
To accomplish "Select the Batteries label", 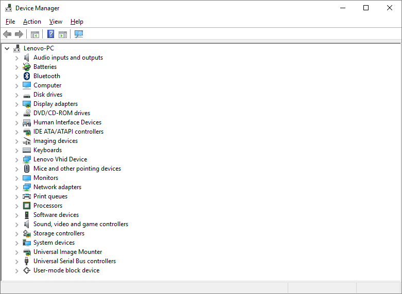I will 45,67.
